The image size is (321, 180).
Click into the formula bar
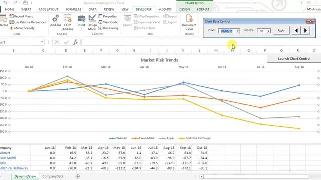[201, 42]
